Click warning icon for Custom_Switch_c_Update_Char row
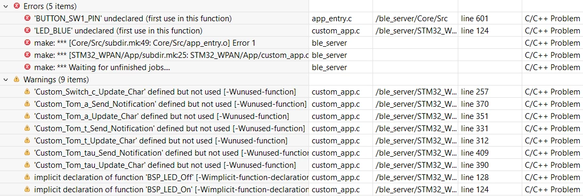 [27, 91]
